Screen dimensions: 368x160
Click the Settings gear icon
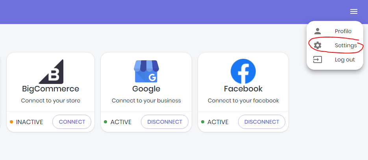(x=318, y=45)
